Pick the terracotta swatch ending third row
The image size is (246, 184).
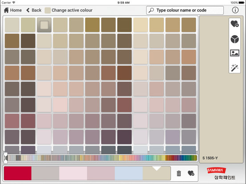(x=189, y=57)
